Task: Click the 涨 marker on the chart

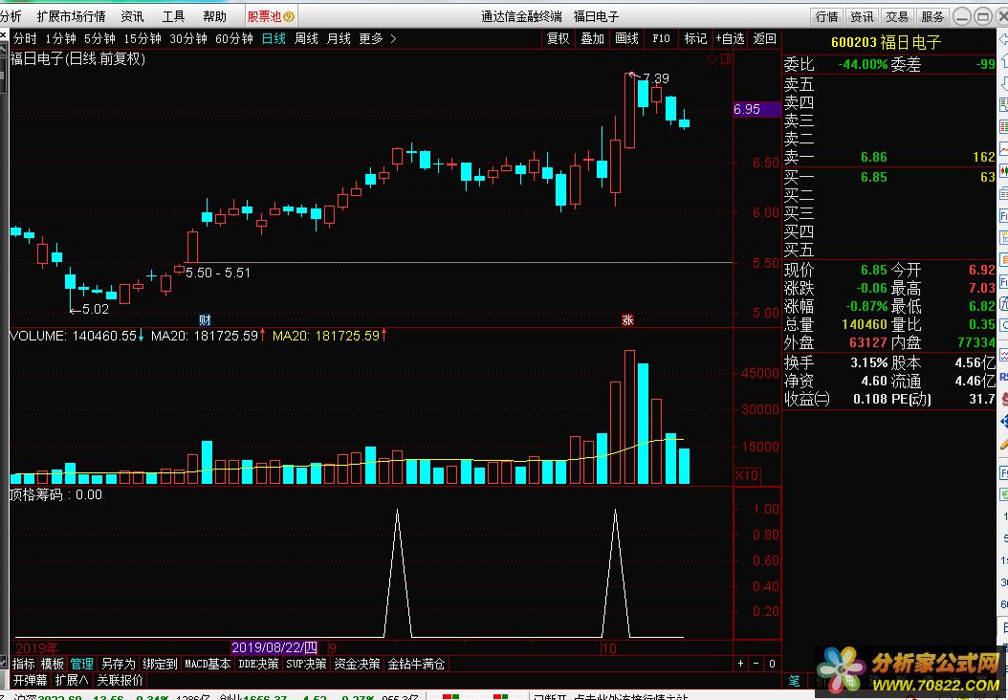Action: [627, 319]
